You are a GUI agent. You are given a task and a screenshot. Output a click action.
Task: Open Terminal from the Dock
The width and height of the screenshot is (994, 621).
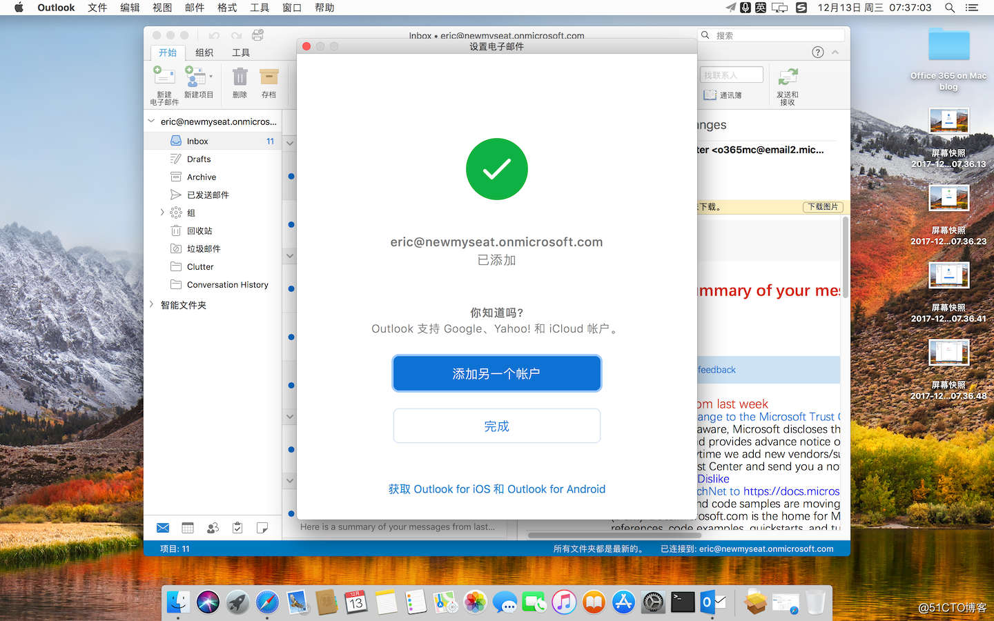coord(683,602)
